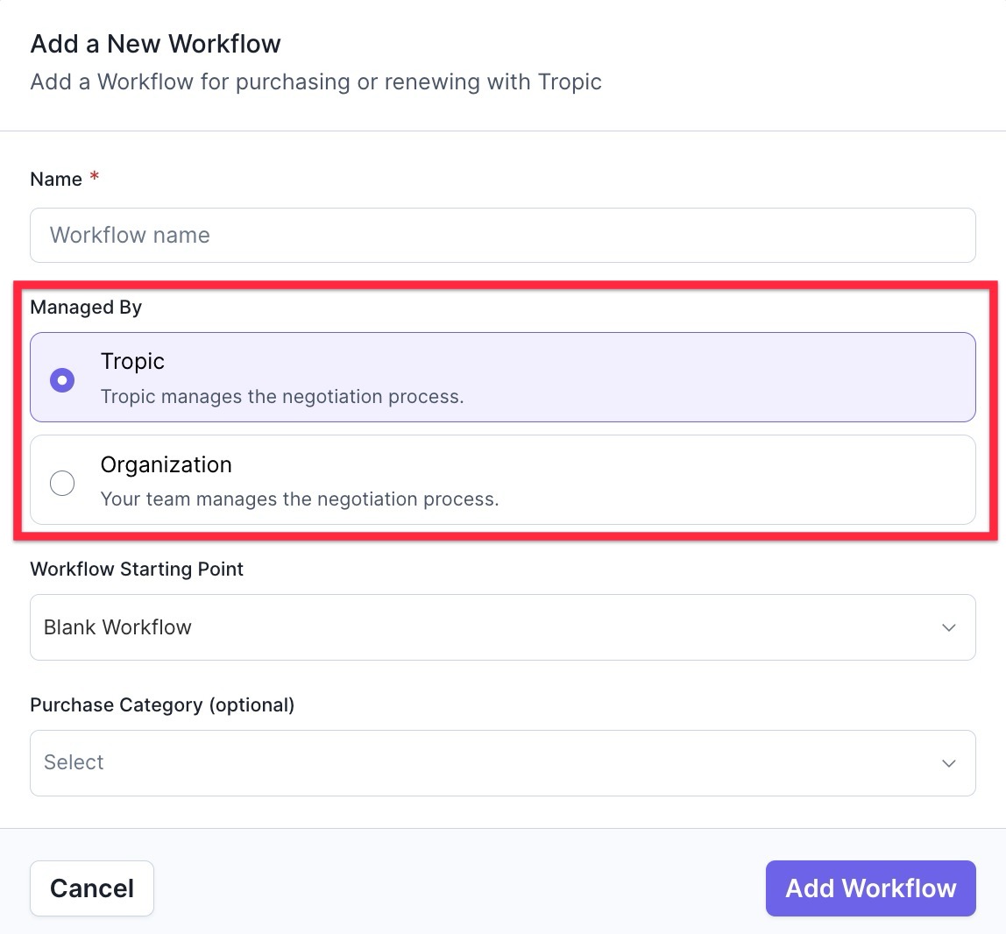This screenshot has height=934, width=1006.
Task: Click the "Managed By" label
Action: pos(86,308)
